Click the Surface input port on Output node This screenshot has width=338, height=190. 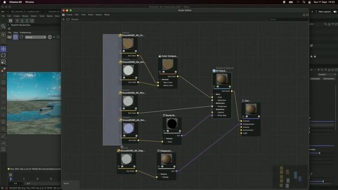tap(241, 121)
